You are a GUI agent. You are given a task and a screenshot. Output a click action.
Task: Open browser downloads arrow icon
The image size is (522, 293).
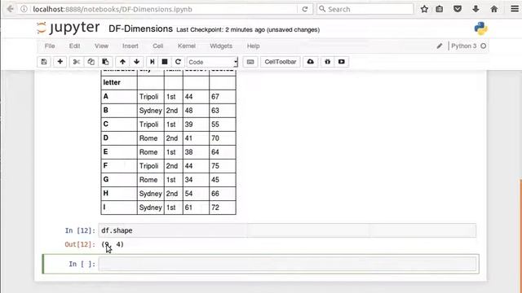pos(476,9)
